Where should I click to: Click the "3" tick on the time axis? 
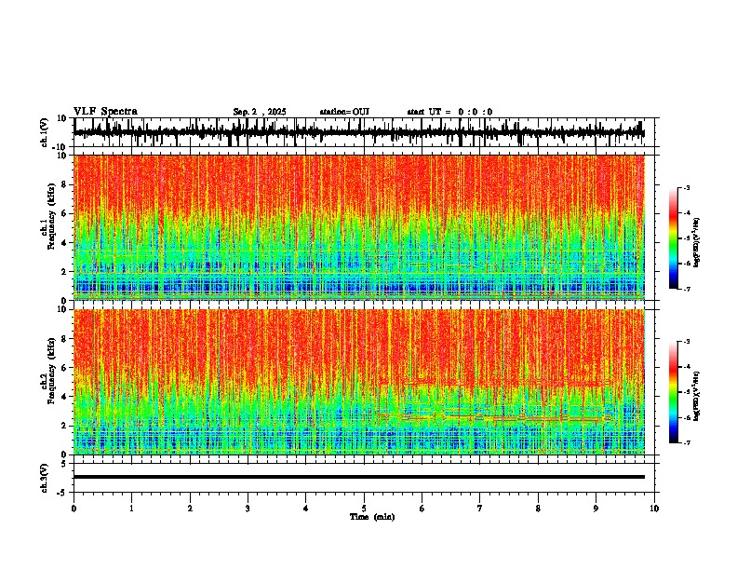tap(248, 509)
